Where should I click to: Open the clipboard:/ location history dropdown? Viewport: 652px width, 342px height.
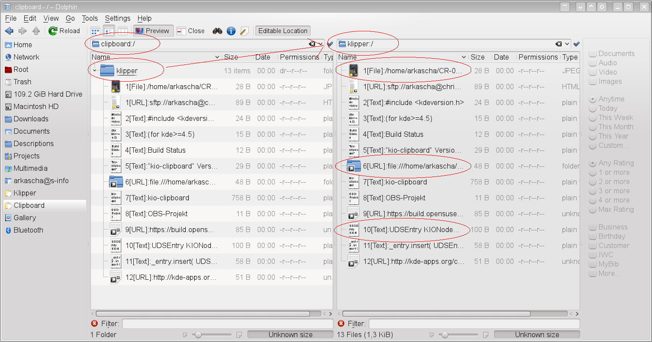[320, 44]
